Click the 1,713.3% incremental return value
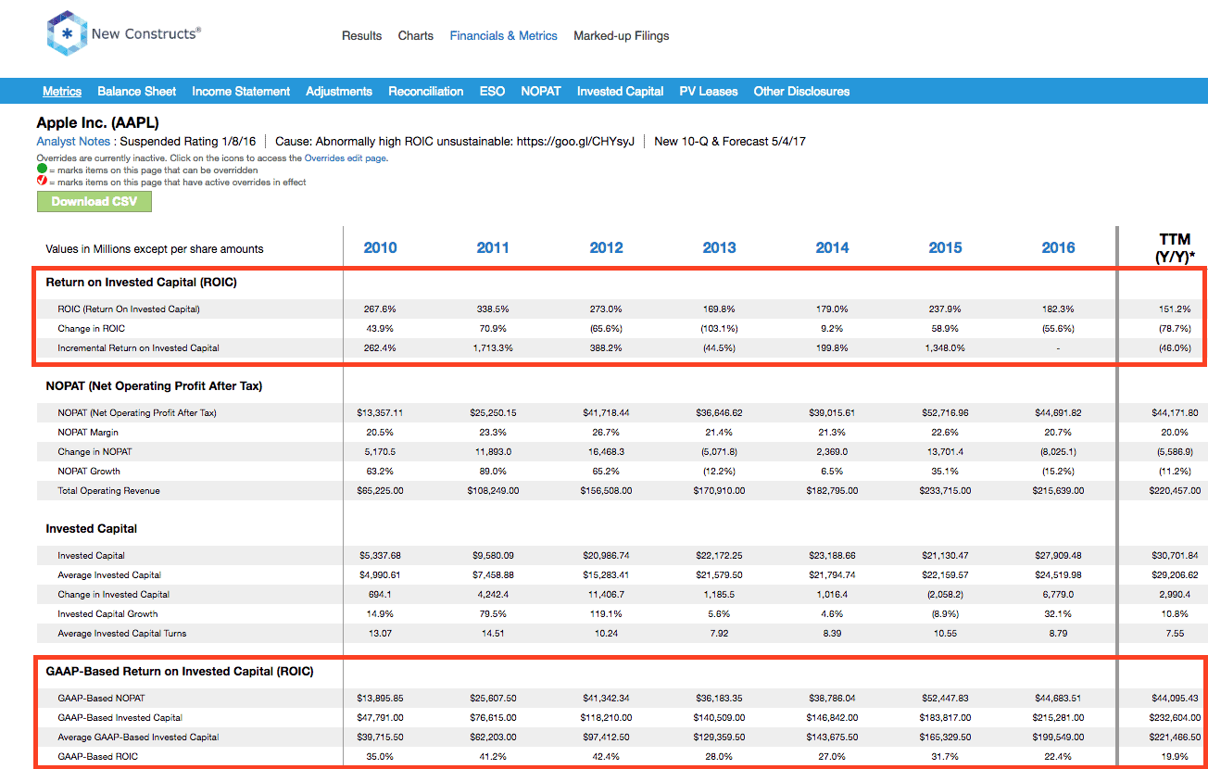Screen dimensions: 1208x769 tap(493, 348)
